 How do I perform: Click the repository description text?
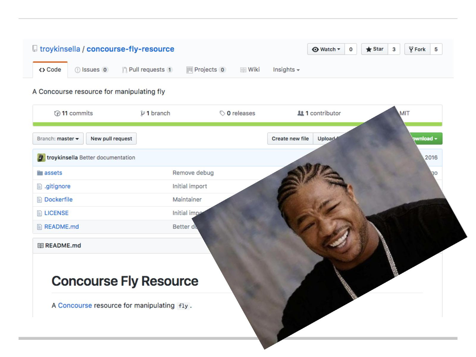click(99, 92)
